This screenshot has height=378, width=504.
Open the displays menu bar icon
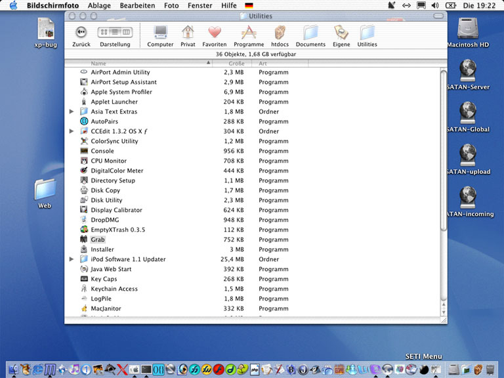(421, 5)
